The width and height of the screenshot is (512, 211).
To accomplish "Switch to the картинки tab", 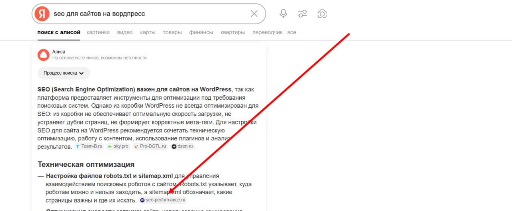I will 98,32.
